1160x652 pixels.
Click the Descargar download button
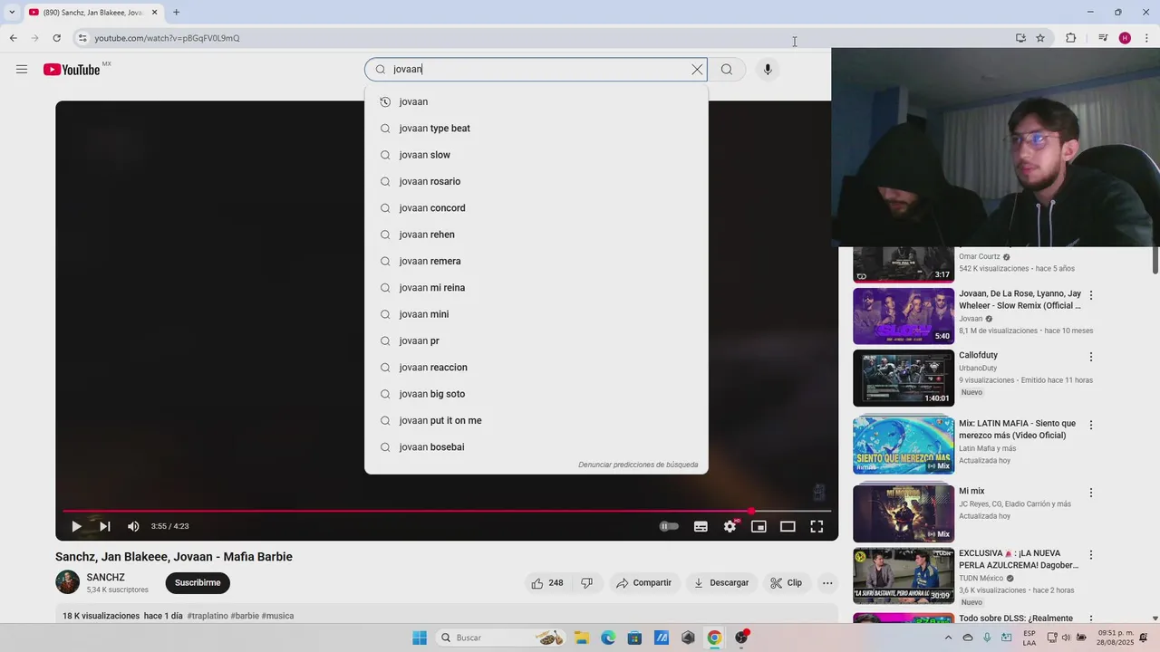(721, 583)
